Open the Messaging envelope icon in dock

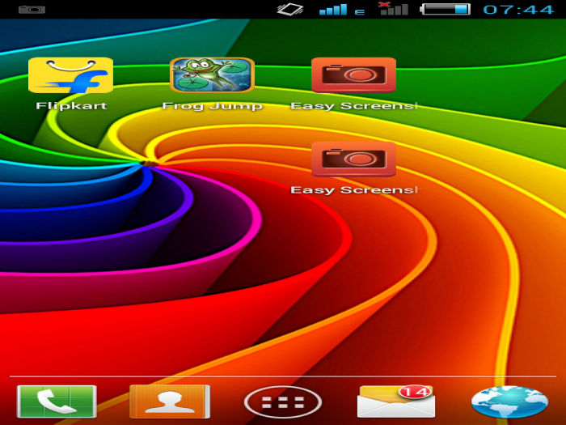[395, 402]
